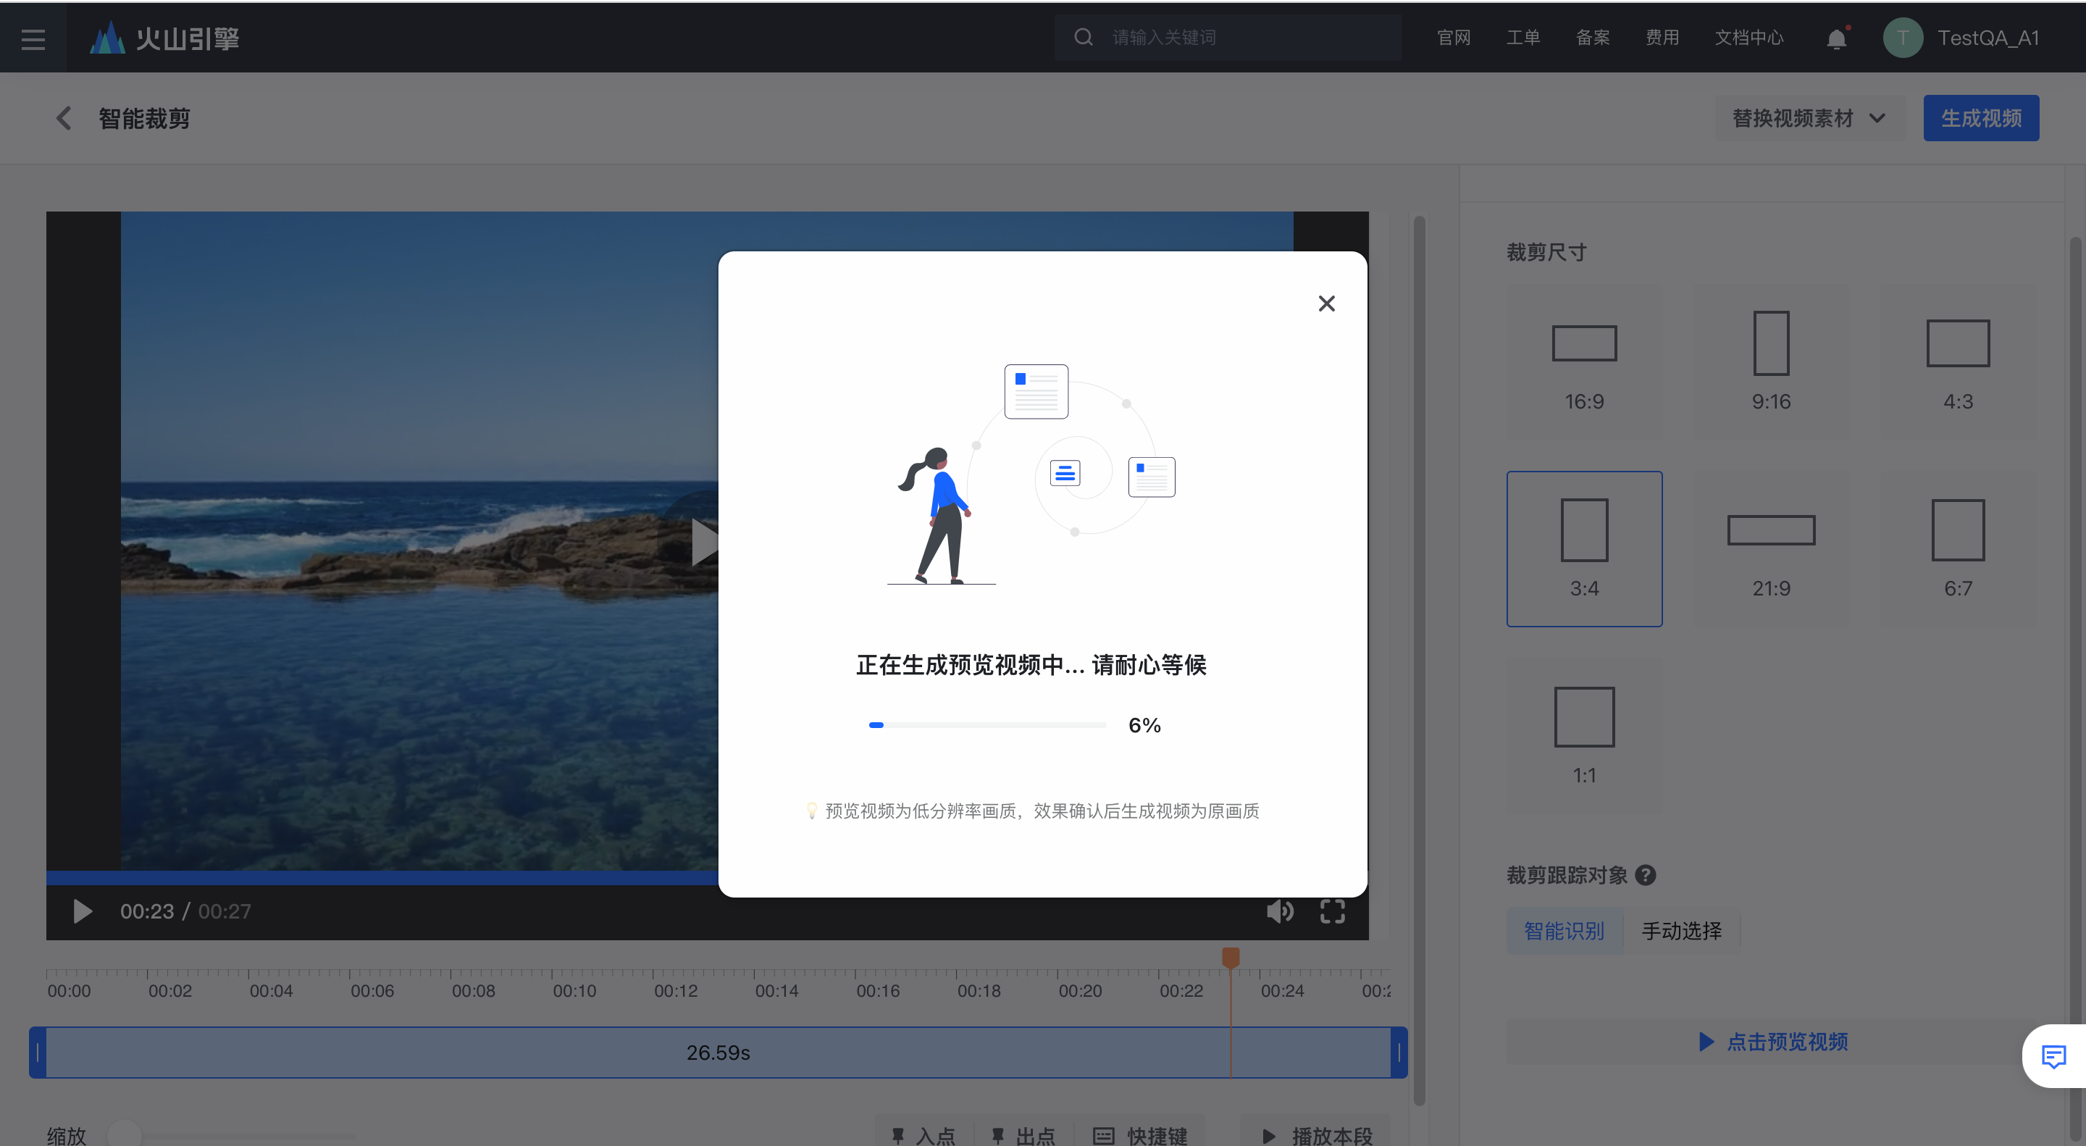
Task: Toggle the volume speaker icon
Action: click(x=1279, y=911)
